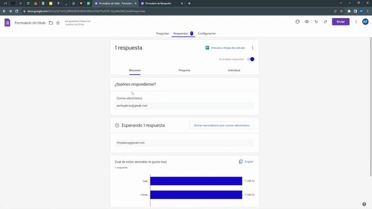Toggle the browser side panel
Viewport: 372px width, 209px height.
(x=355, y=11)
